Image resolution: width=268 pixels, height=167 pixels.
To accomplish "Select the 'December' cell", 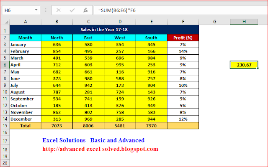I will pos(26,119).
